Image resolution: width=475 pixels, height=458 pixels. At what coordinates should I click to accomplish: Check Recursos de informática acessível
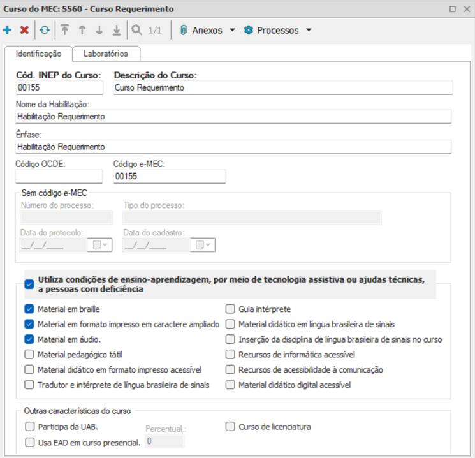230,354
